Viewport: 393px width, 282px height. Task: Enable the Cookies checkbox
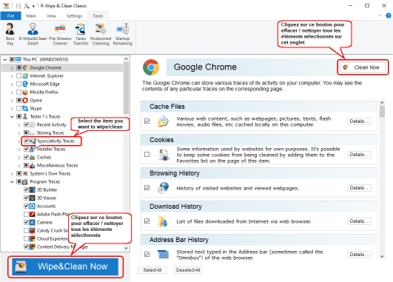(x=147, y=155)
